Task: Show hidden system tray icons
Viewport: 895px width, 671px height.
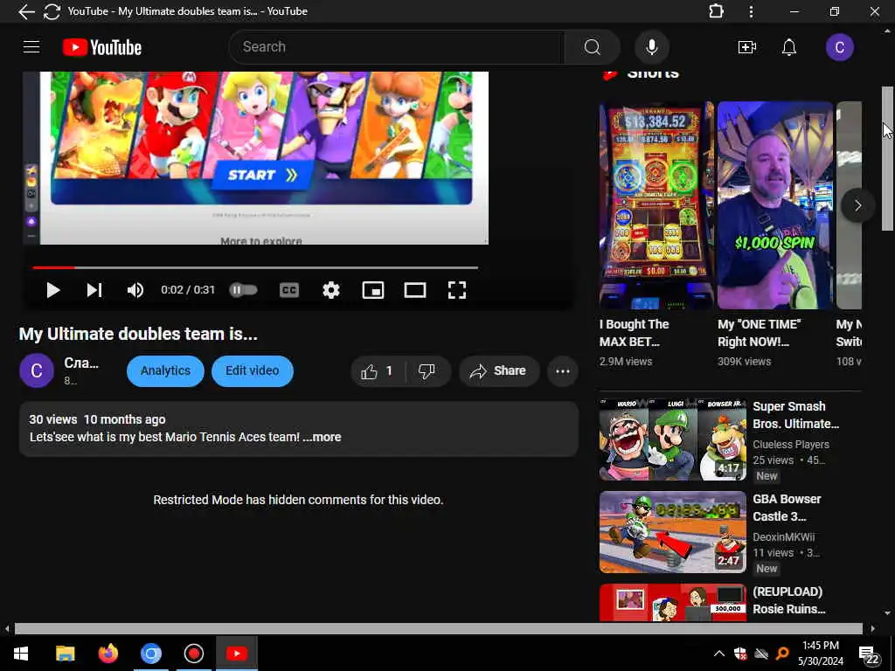Action: [719, 654]
